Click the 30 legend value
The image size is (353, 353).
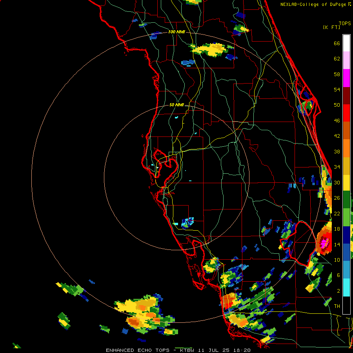(x=337, y=182)
